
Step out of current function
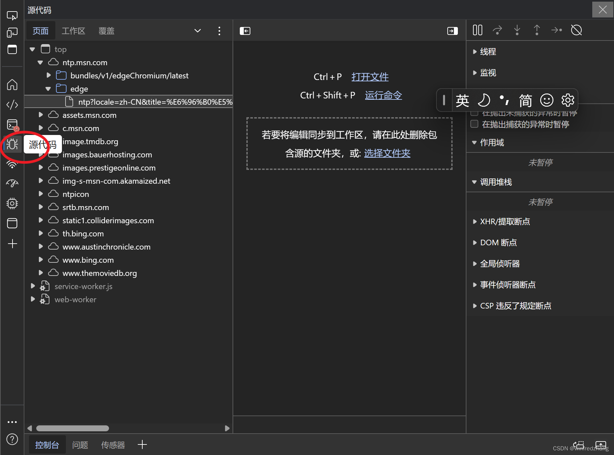pyautogui.click(x=537, y=30)
